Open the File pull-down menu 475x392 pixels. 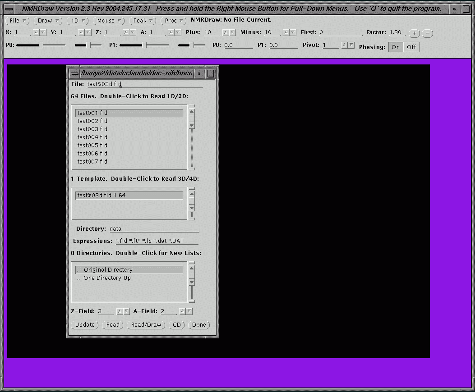click(x=18, y=21)
